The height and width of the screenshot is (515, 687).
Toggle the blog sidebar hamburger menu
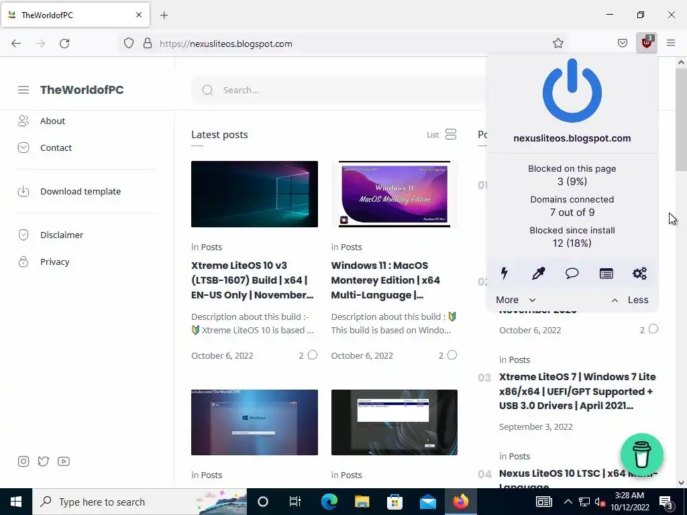(23, 90)
